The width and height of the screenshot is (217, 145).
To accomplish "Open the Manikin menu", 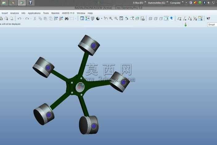I will point(55,13).
